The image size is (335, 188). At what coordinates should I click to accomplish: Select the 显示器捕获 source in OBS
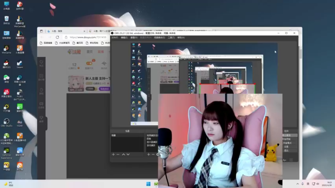tap(152, 142)
